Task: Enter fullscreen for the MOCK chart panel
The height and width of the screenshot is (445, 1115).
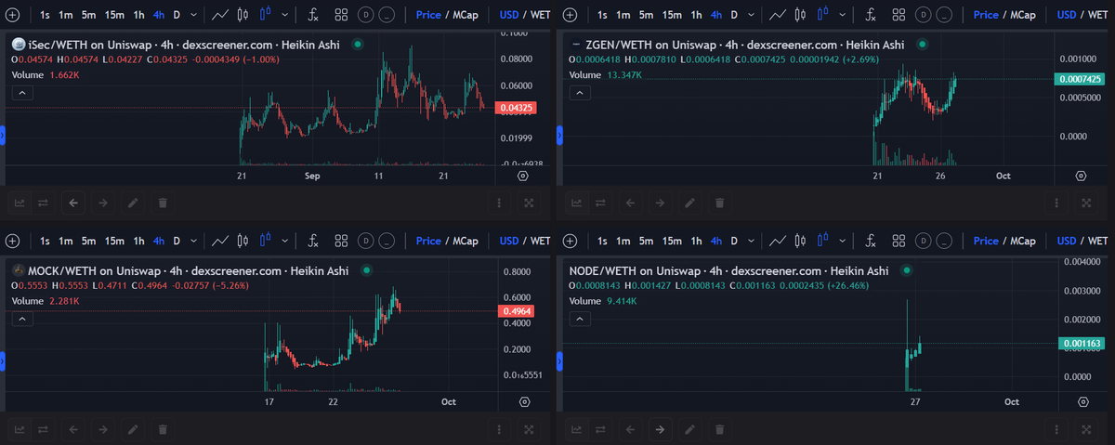Action: click(529, 429)
